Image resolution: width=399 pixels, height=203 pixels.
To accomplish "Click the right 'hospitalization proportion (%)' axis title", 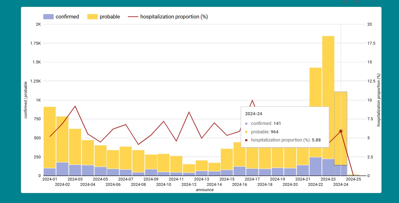I will coord(379,100).
